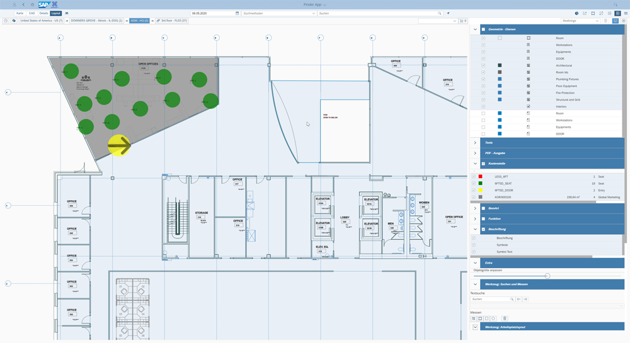
Task: Toggle the highlighted side panel icon
Action: (x=617, y=13)
